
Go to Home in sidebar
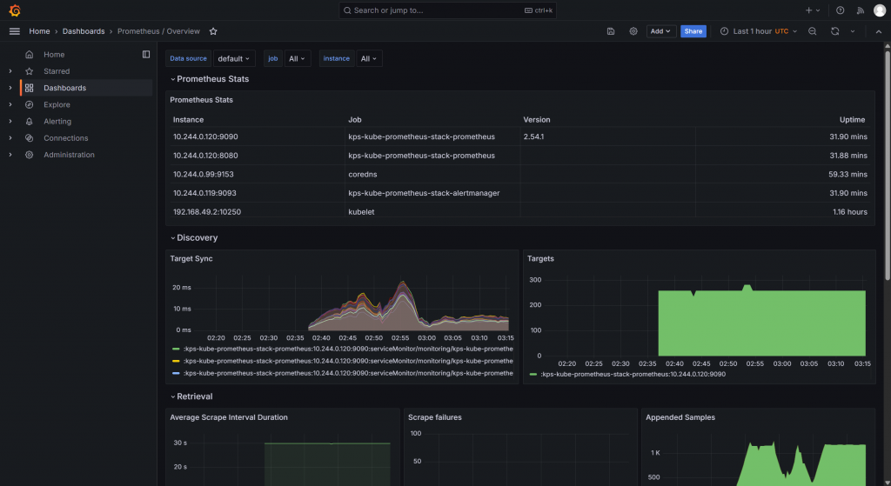click(x=54, y=55)
